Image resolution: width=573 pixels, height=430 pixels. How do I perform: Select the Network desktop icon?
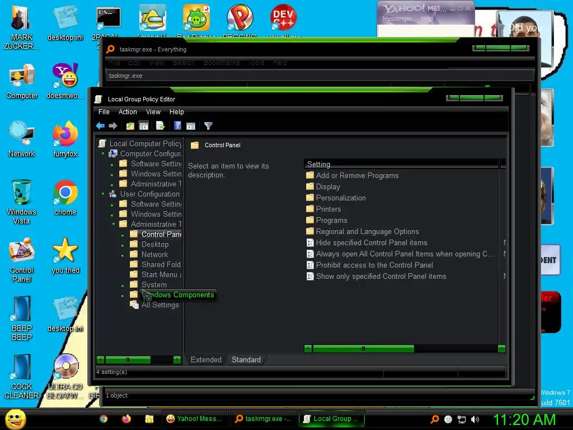coord(22,139)
